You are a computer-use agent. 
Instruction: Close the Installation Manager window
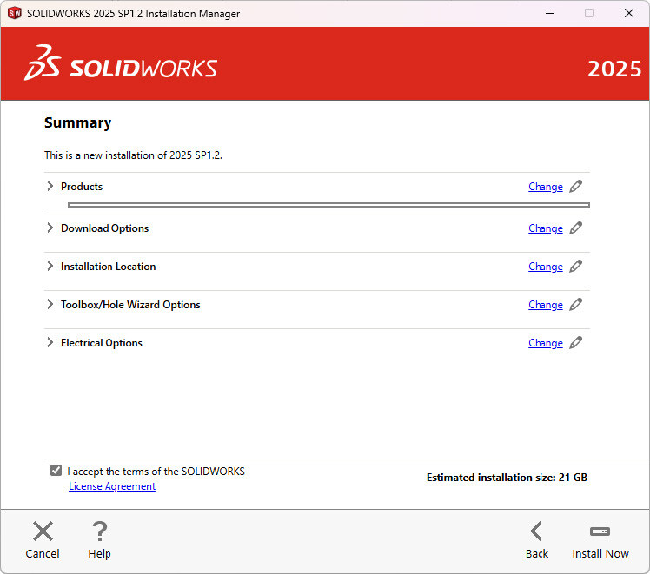[629, 13]
